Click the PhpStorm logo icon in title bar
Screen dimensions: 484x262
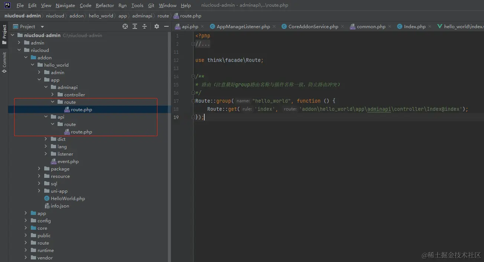[x=7, y=5]
